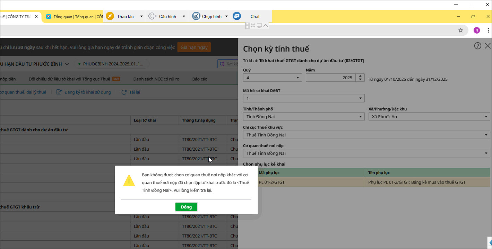Expand the Tỉnh/Thành phố dropdown
Image resolution: width=492 pixels, height=249 pixels.
point(303,117)
